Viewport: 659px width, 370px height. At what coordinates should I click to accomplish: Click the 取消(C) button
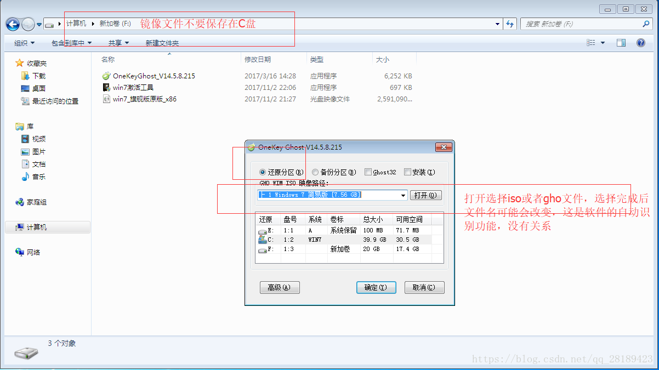424,287
